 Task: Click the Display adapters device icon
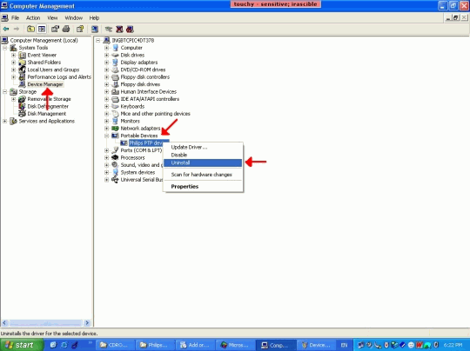[x=116, y=63]
